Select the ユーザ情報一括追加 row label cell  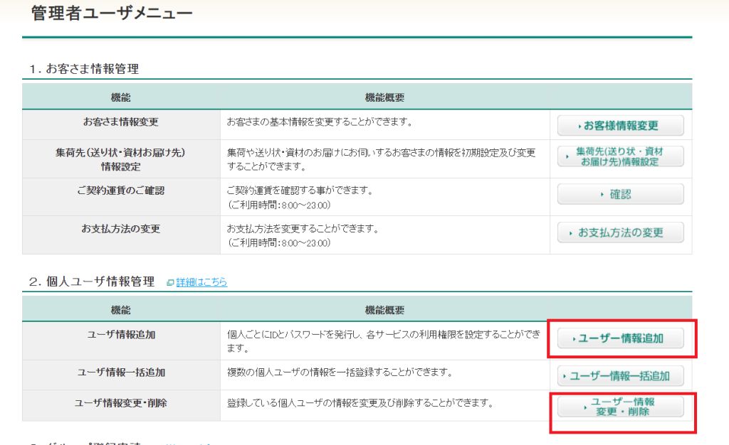(121, 372)
